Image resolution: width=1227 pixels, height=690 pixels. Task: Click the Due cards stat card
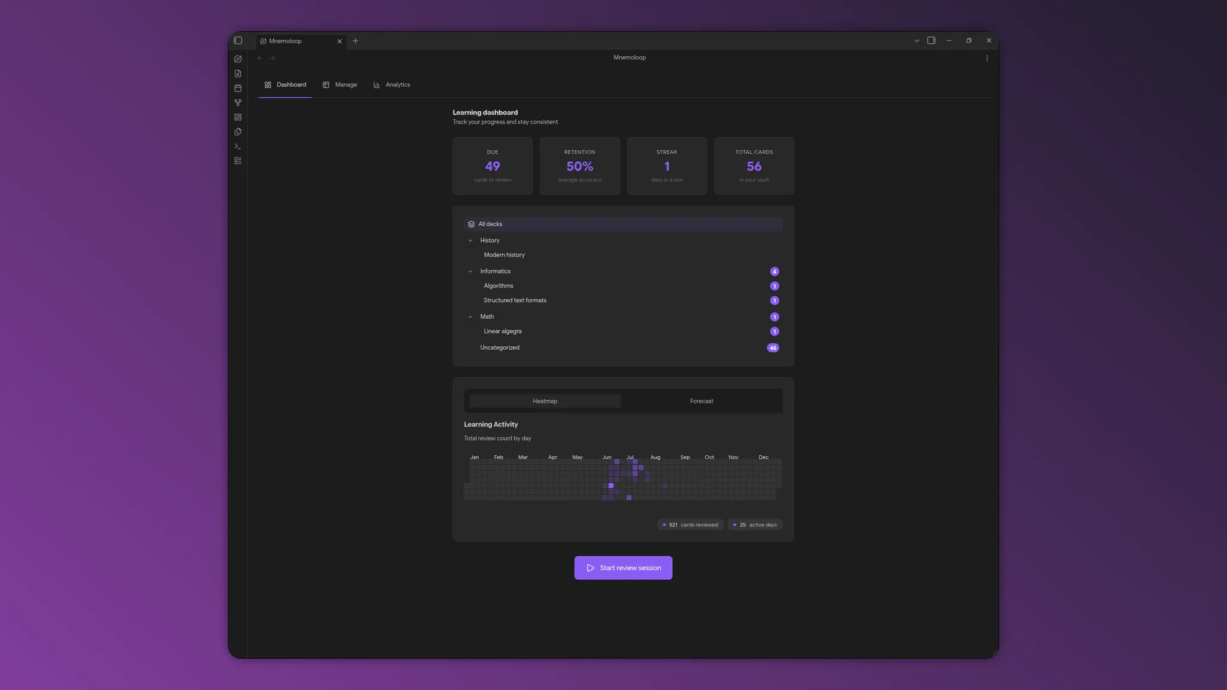tap(492, 166)
